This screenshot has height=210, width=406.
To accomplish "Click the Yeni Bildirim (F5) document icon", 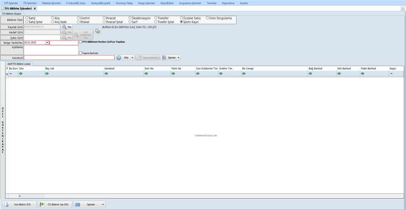I will (x=6, y=205).
